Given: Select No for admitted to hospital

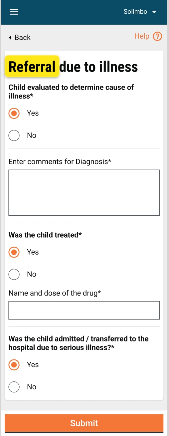Looking at the screenshot, I should (14, 387).
